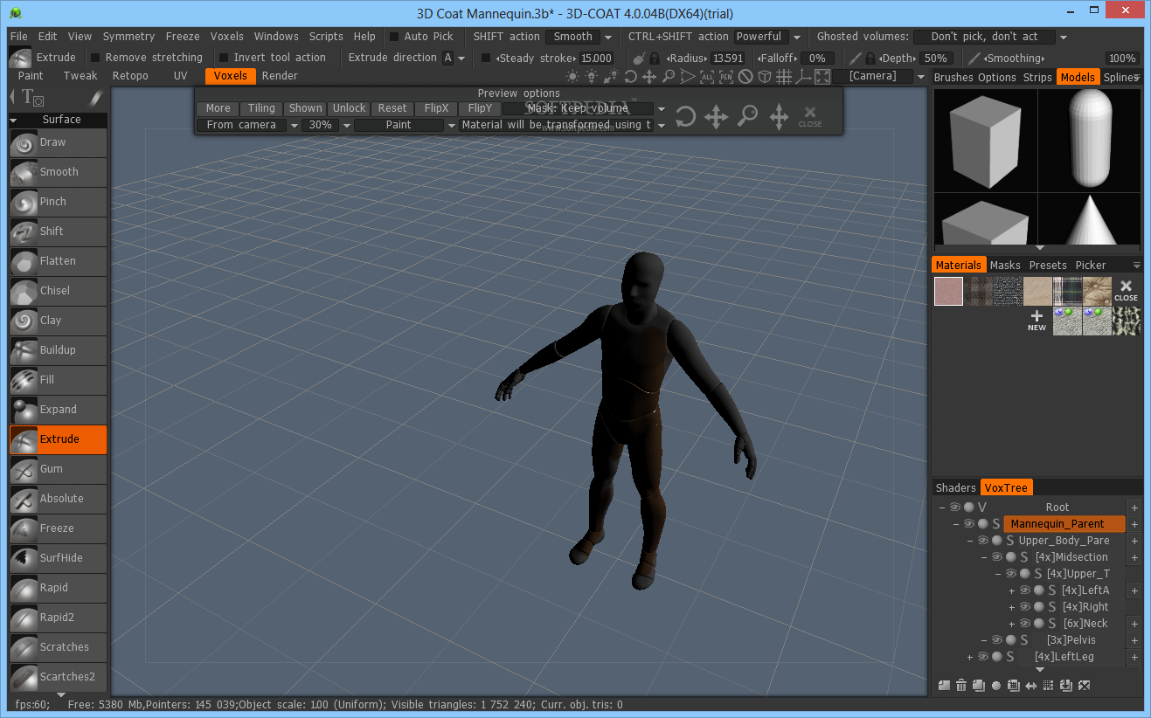Image resolution: width=1151 pixels, height=718 pixels.
Task: Expand the [4x]LeftLeg tree node
Action: 970,657
